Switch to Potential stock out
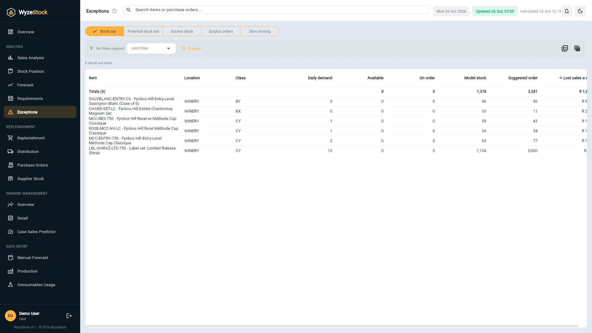 click(x=143, y=31)
